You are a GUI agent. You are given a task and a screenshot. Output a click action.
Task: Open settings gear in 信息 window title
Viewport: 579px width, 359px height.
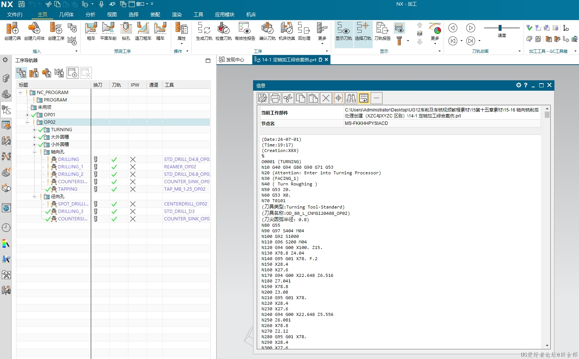click(x=518, y=85)
